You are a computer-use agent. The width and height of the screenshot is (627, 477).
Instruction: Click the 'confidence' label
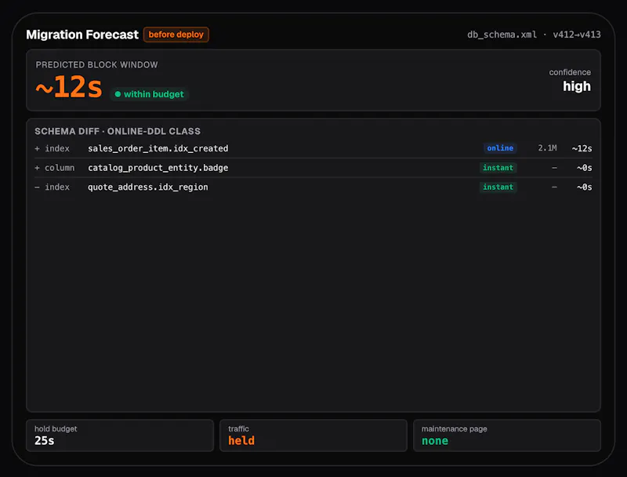[x=570, y=72]
